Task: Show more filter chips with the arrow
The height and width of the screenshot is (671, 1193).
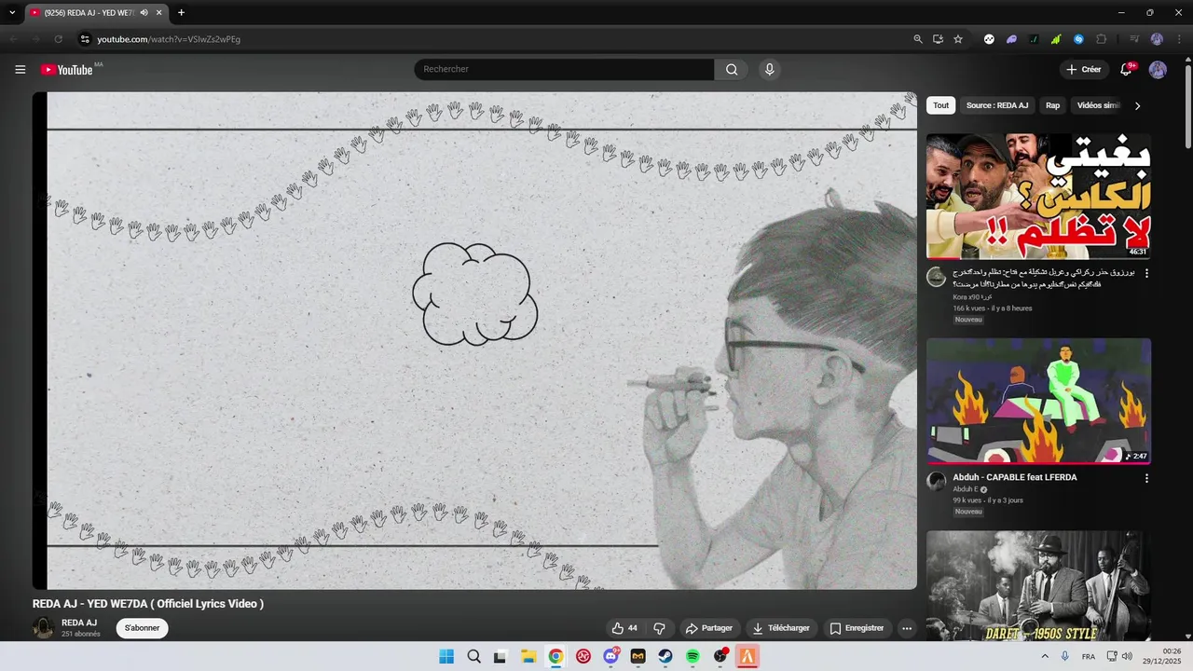Action: pos(1137,106)
